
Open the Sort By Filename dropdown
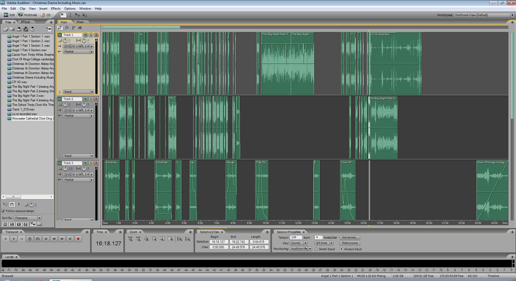point(39,218)
